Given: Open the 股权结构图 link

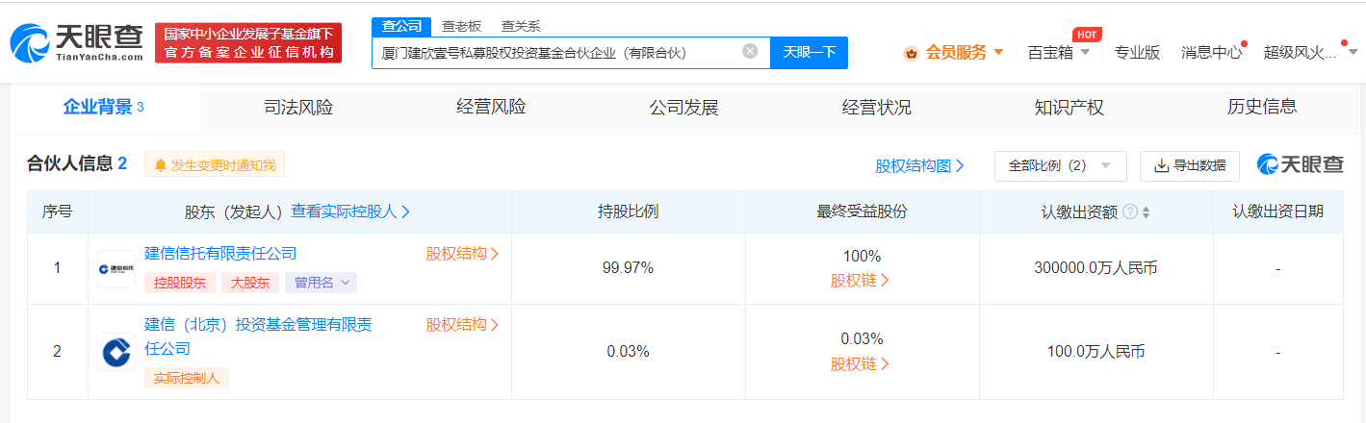Looking at the screenshot, I should (x=919, y=165).
